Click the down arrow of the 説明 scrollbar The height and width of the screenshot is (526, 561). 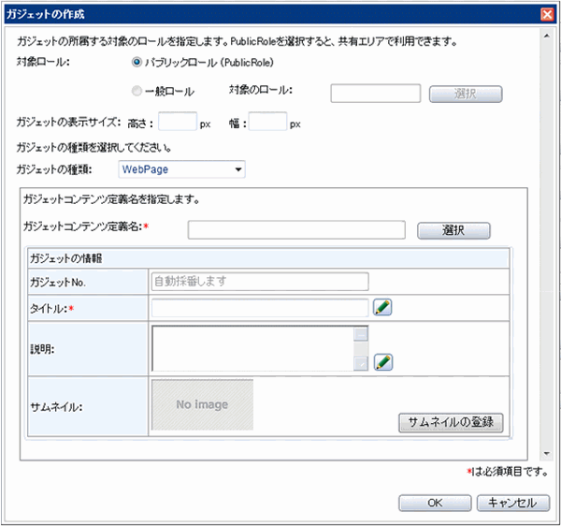(x=361, y=364)
